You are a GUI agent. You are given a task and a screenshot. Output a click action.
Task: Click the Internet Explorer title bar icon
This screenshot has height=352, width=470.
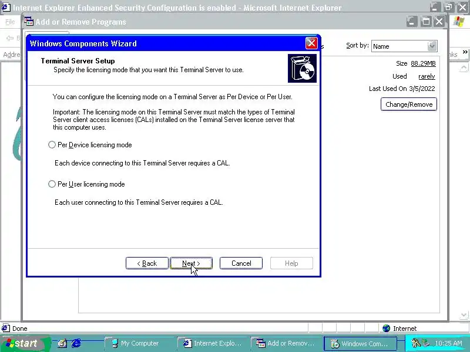[6, 7]
